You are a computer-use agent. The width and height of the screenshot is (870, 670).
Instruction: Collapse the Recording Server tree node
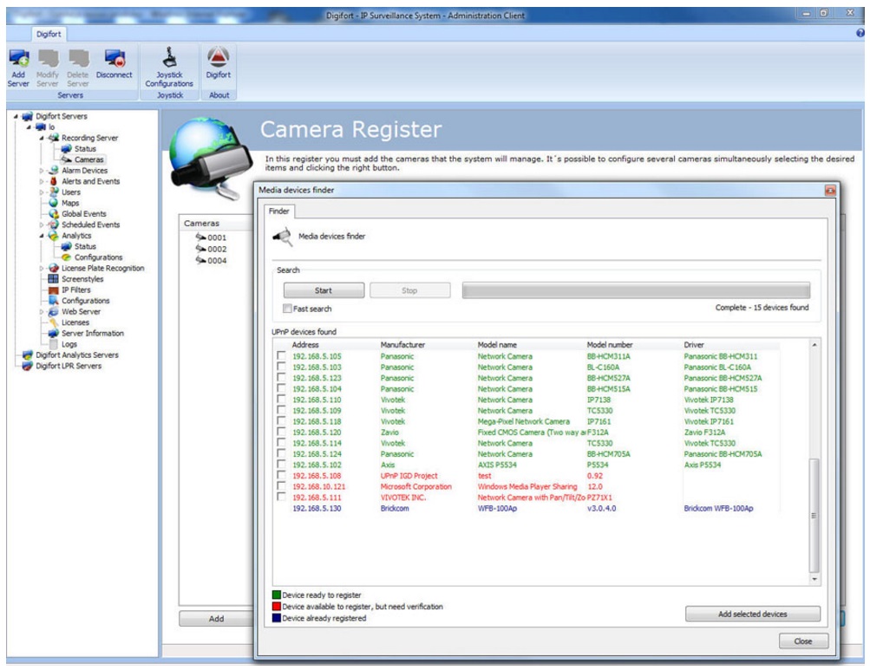point(41,138)
